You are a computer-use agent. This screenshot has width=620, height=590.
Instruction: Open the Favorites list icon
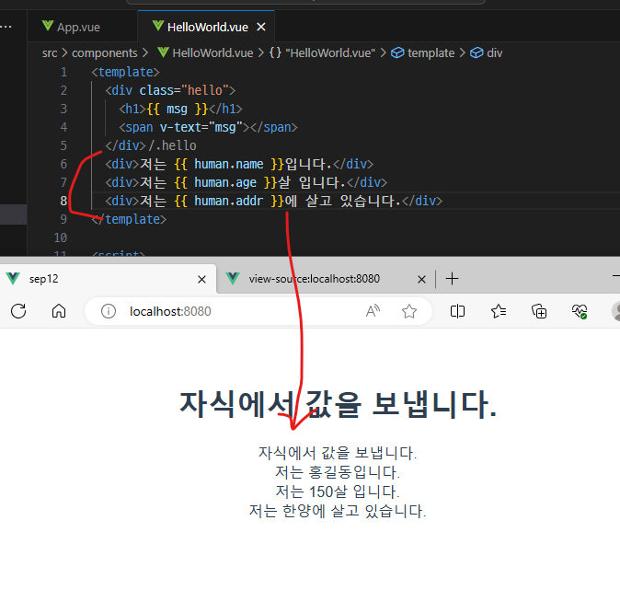499,311
